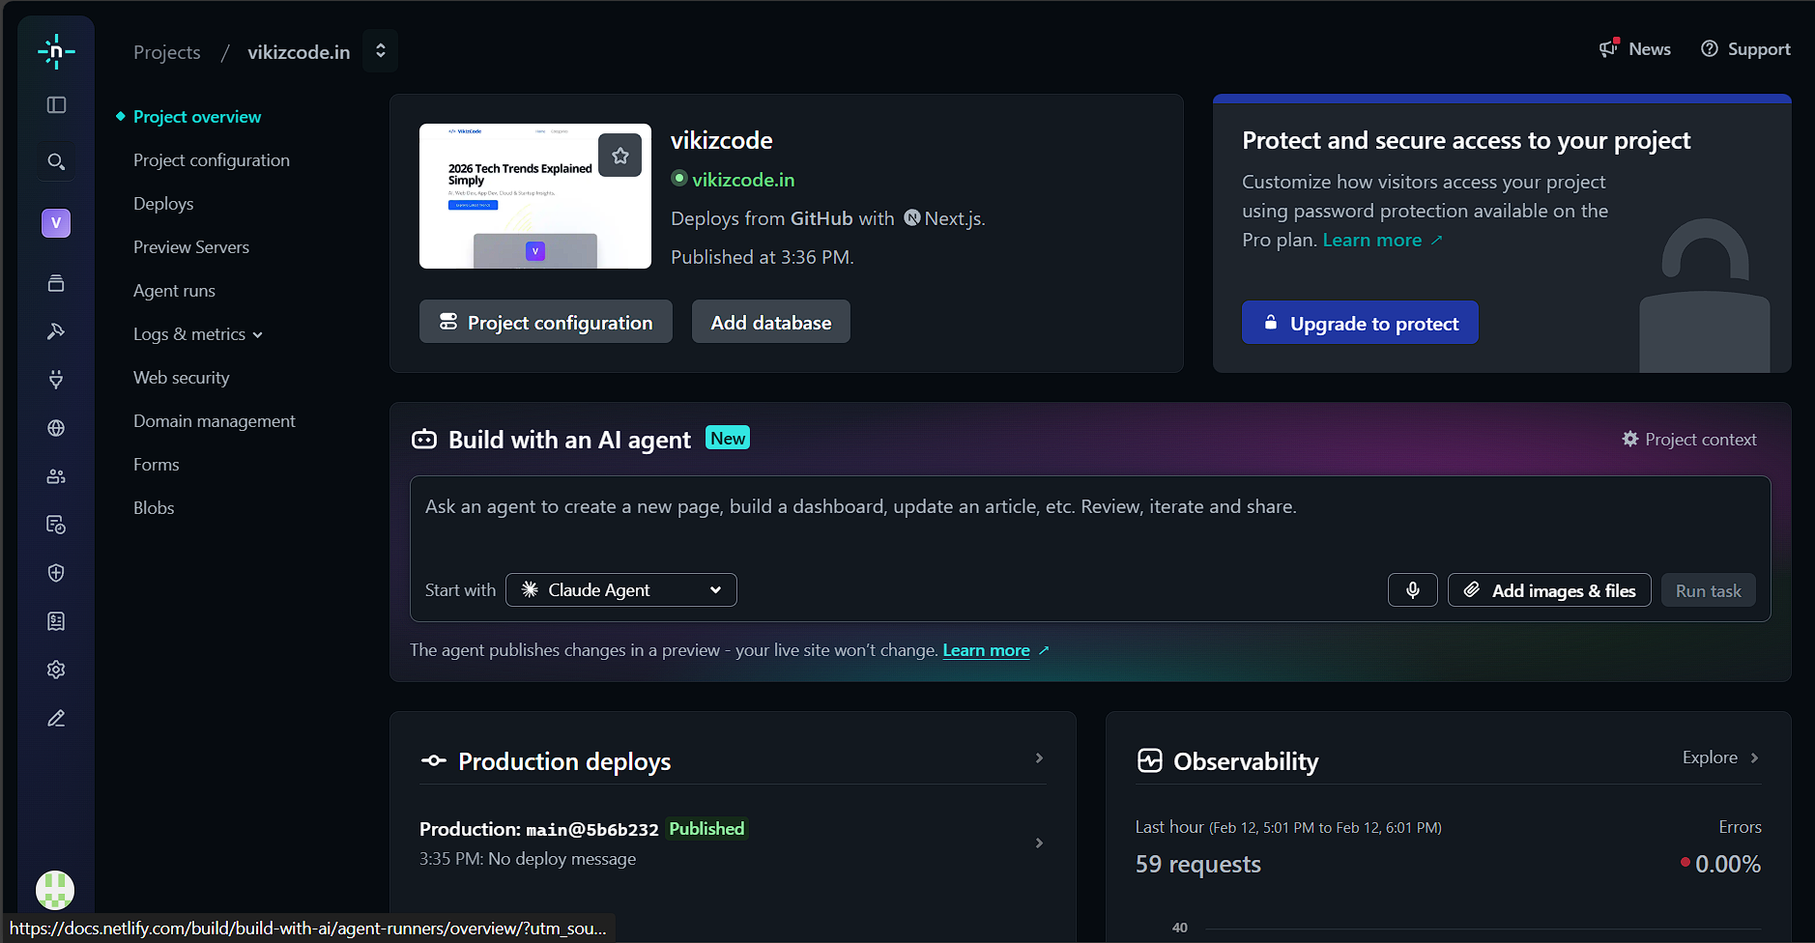Open the settings gear icon in the sidebar
The width and height of the screenshot is (1815, 943).
tap(55, 670)
